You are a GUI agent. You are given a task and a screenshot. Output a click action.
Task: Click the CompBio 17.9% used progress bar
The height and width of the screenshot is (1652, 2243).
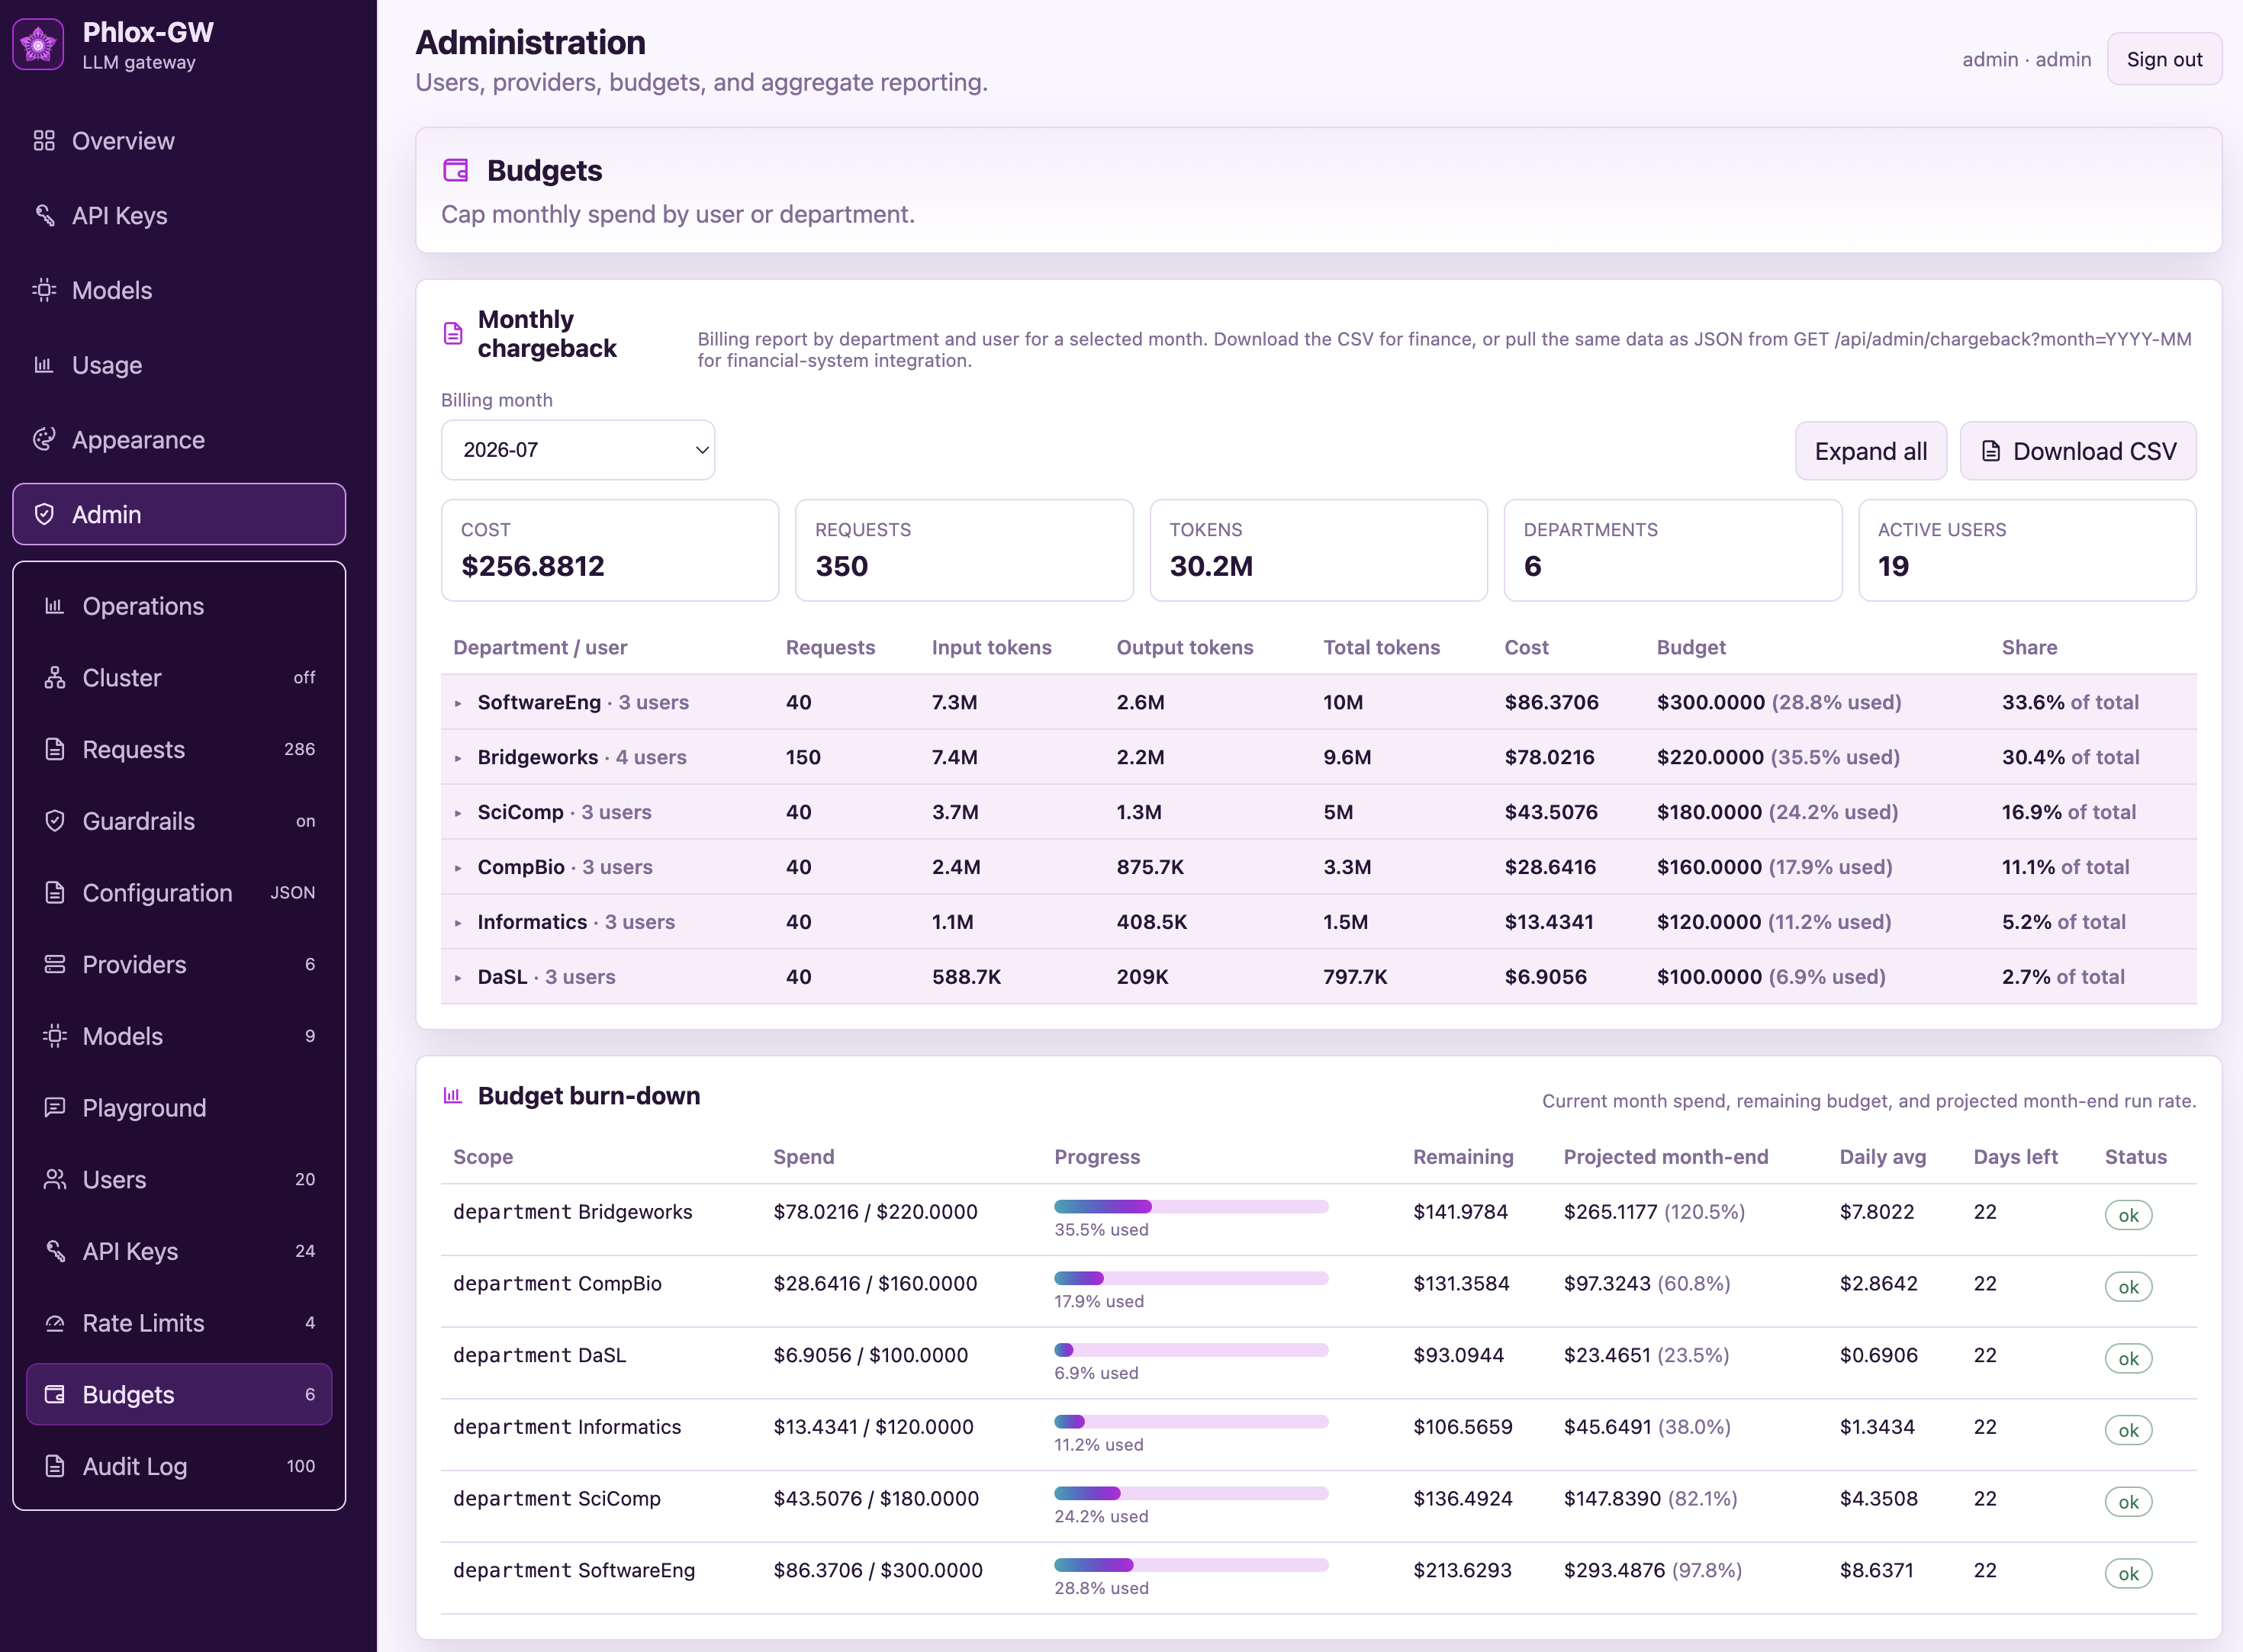coord(1191,1278)
